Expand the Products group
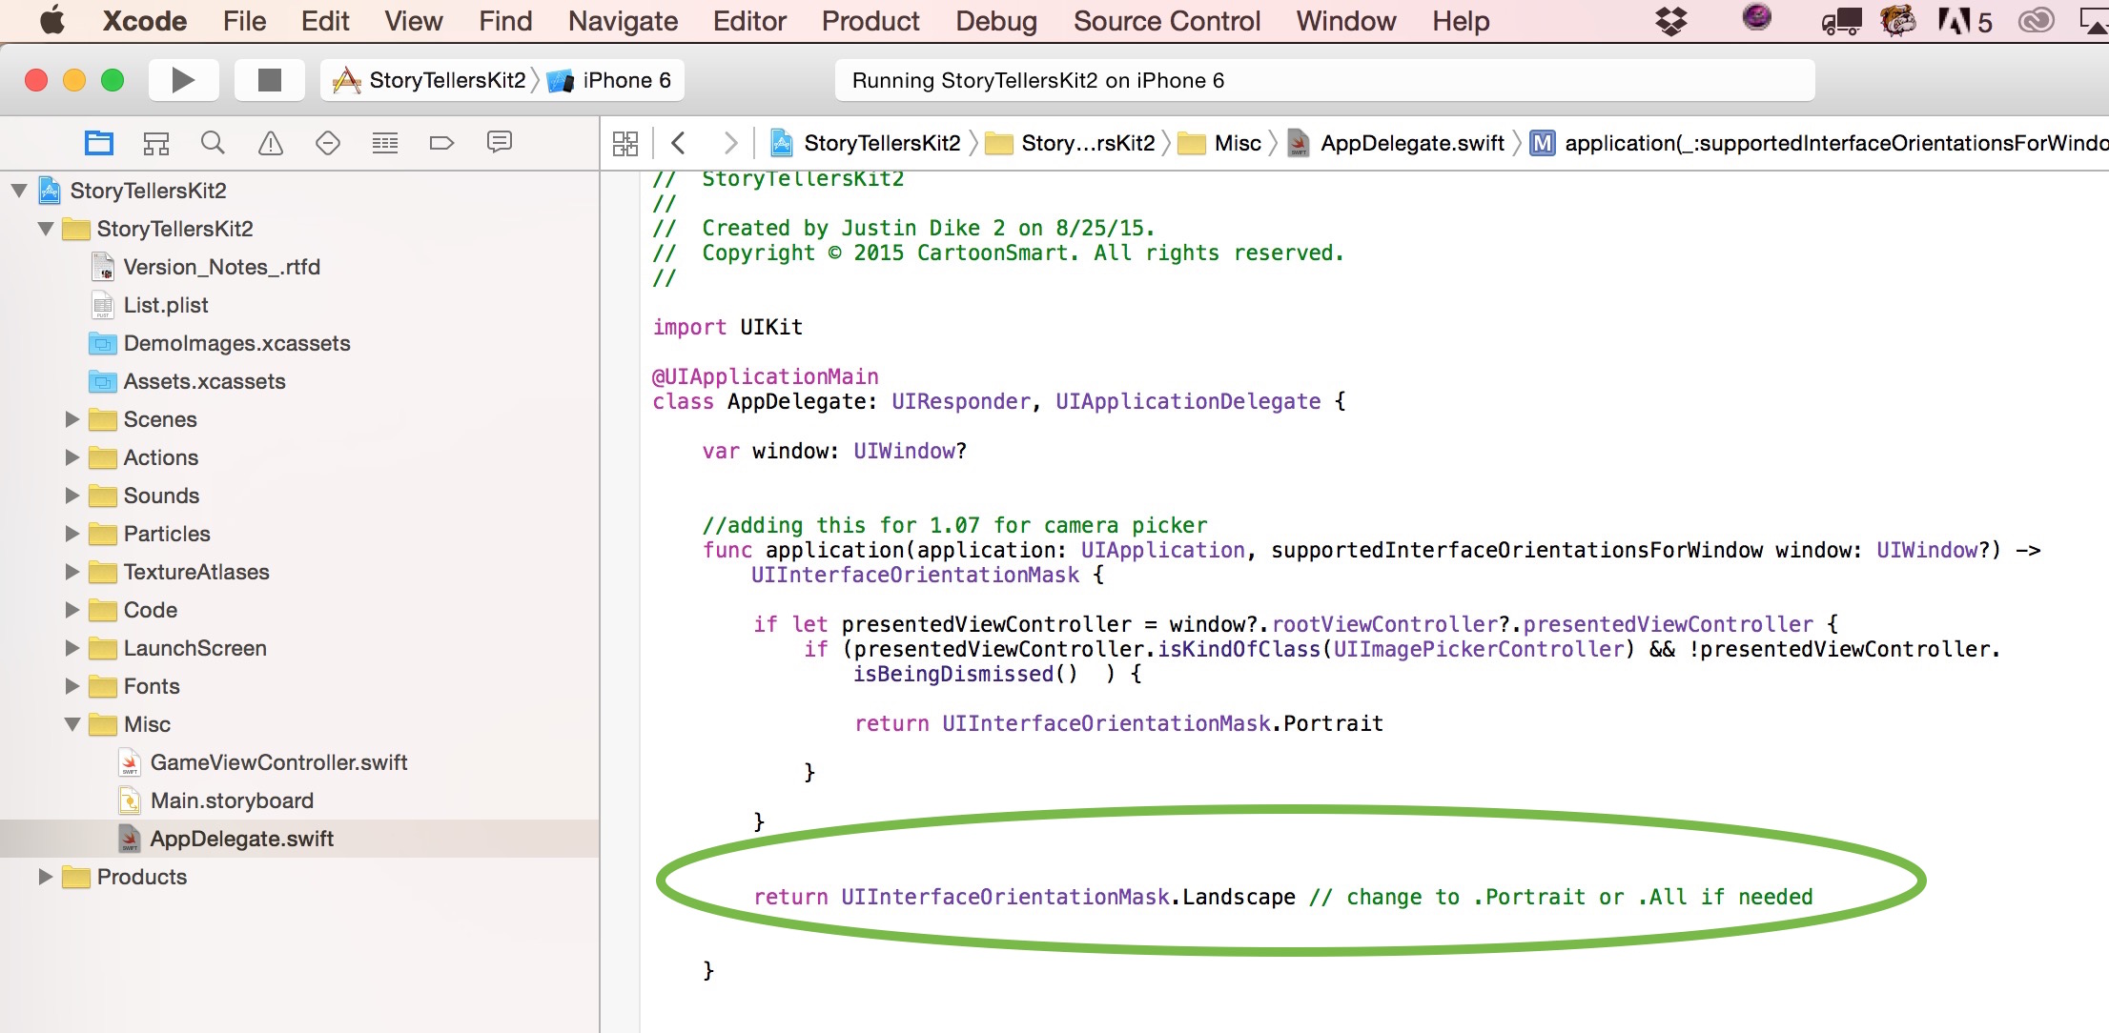 click(x=45, y=877)
